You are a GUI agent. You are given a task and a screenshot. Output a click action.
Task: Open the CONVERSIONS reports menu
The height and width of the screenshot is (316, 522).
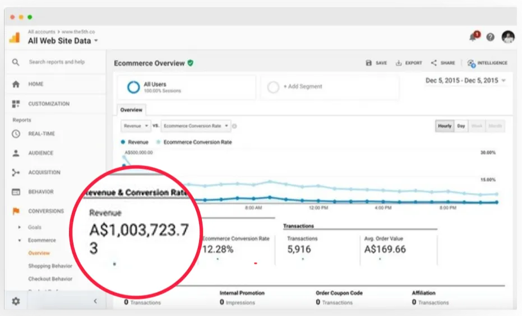[x=46, y=211]
